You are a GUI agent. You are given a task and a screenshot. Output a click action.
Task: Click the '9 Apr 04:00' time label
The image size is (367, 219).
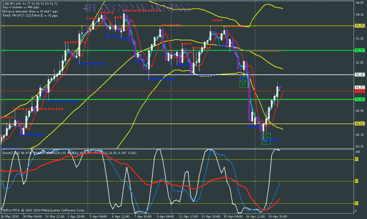tap(165, 217)
